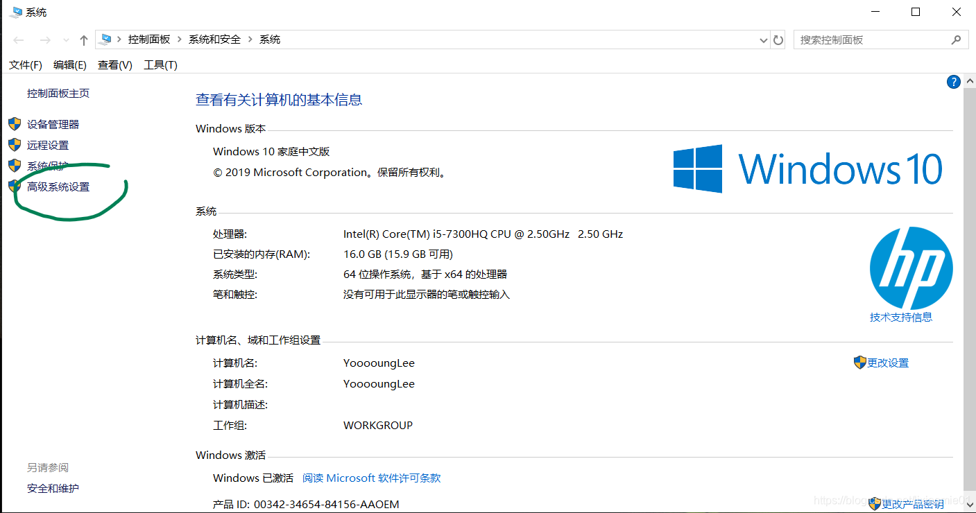
Task: Open 设备管理器 link
Action: (x=53, y=124)
